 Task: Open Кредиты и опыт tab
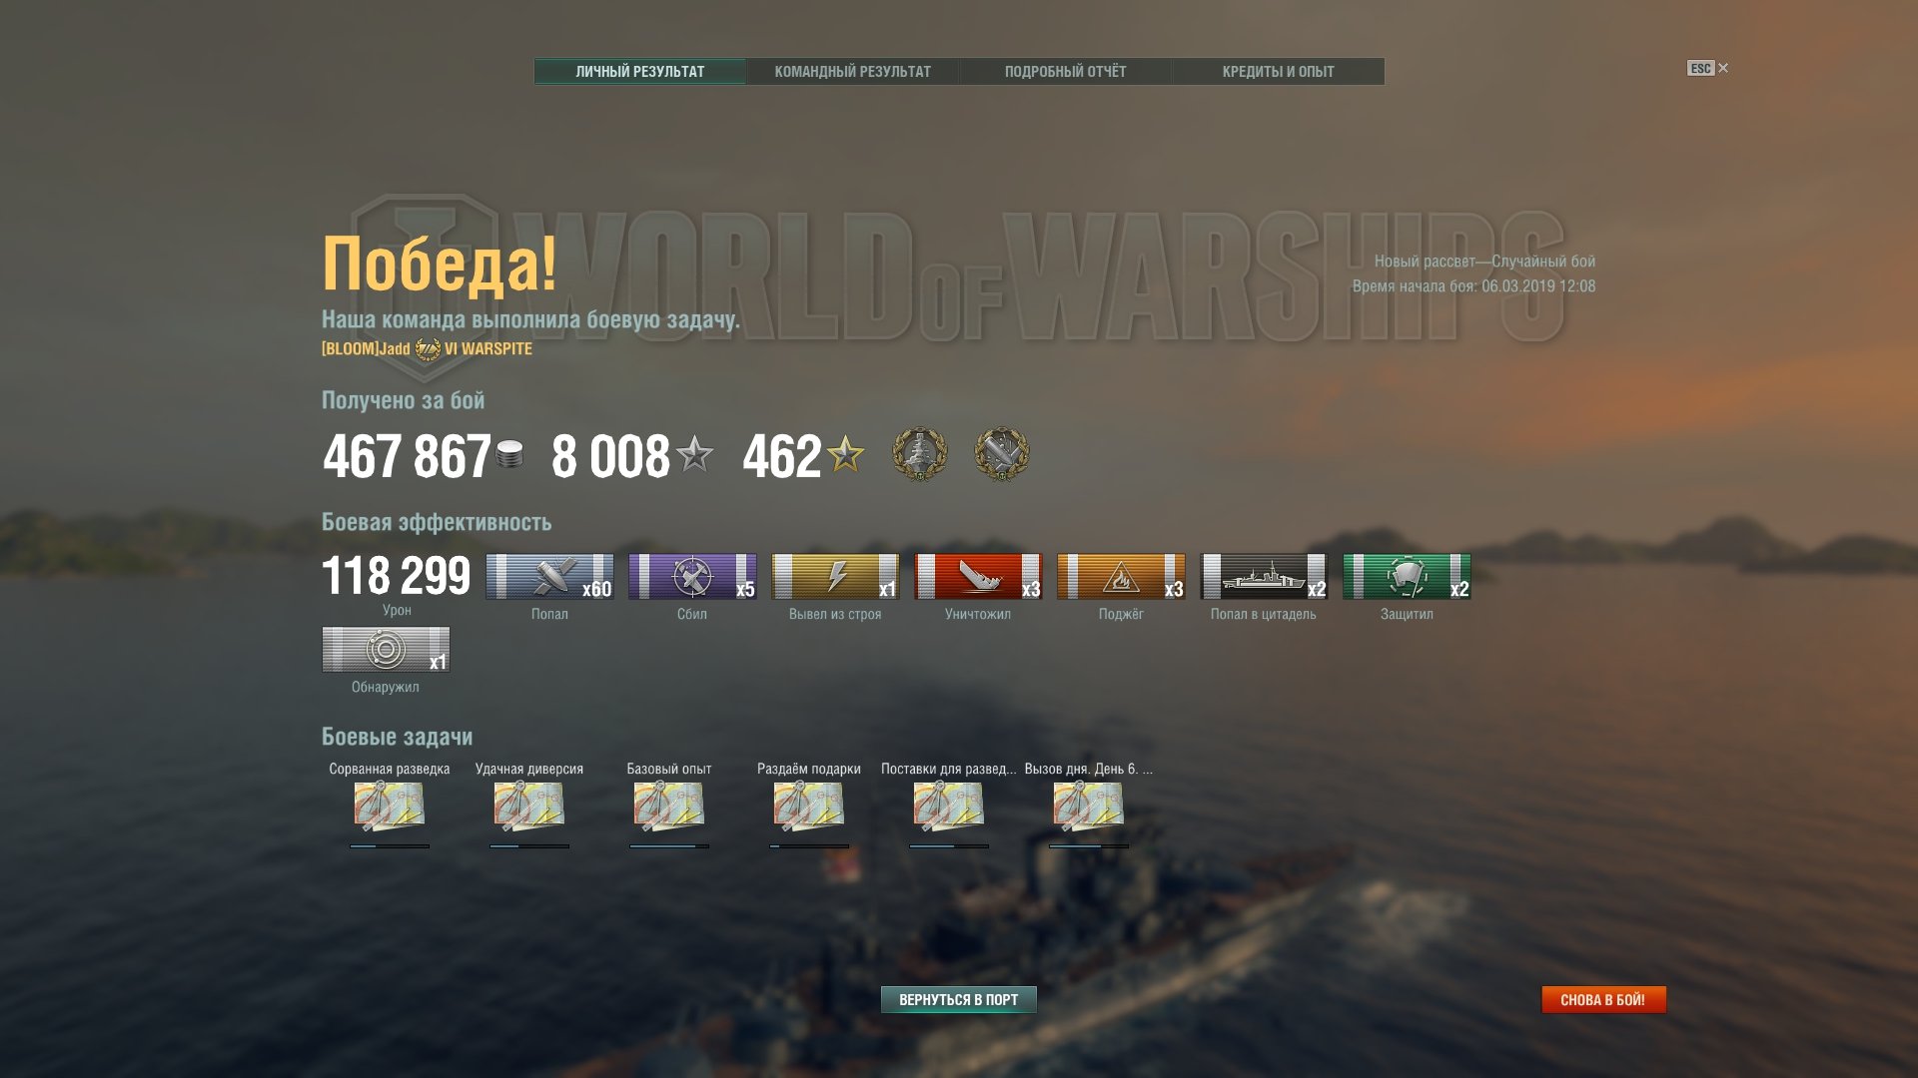point(1278,72)
